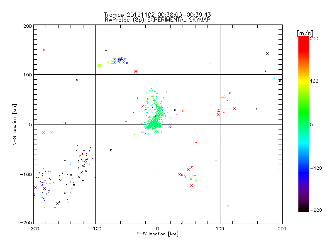This screenshot has width=332, height=249.
Task: Click the colorbar '200' top label
Action: tap(314, 39)
